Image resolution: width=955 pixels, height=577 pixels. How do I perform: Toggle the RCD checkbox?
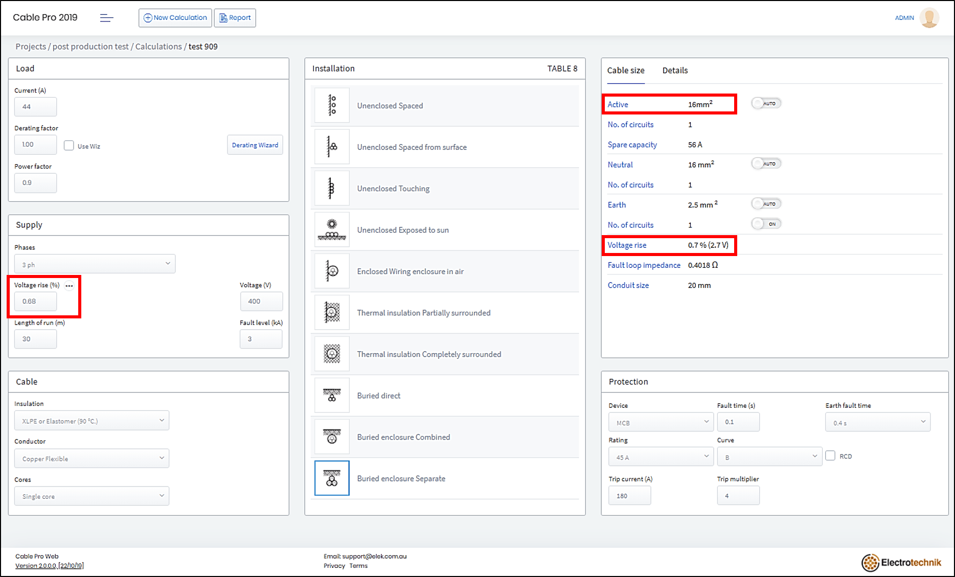[x=830, y=456]
